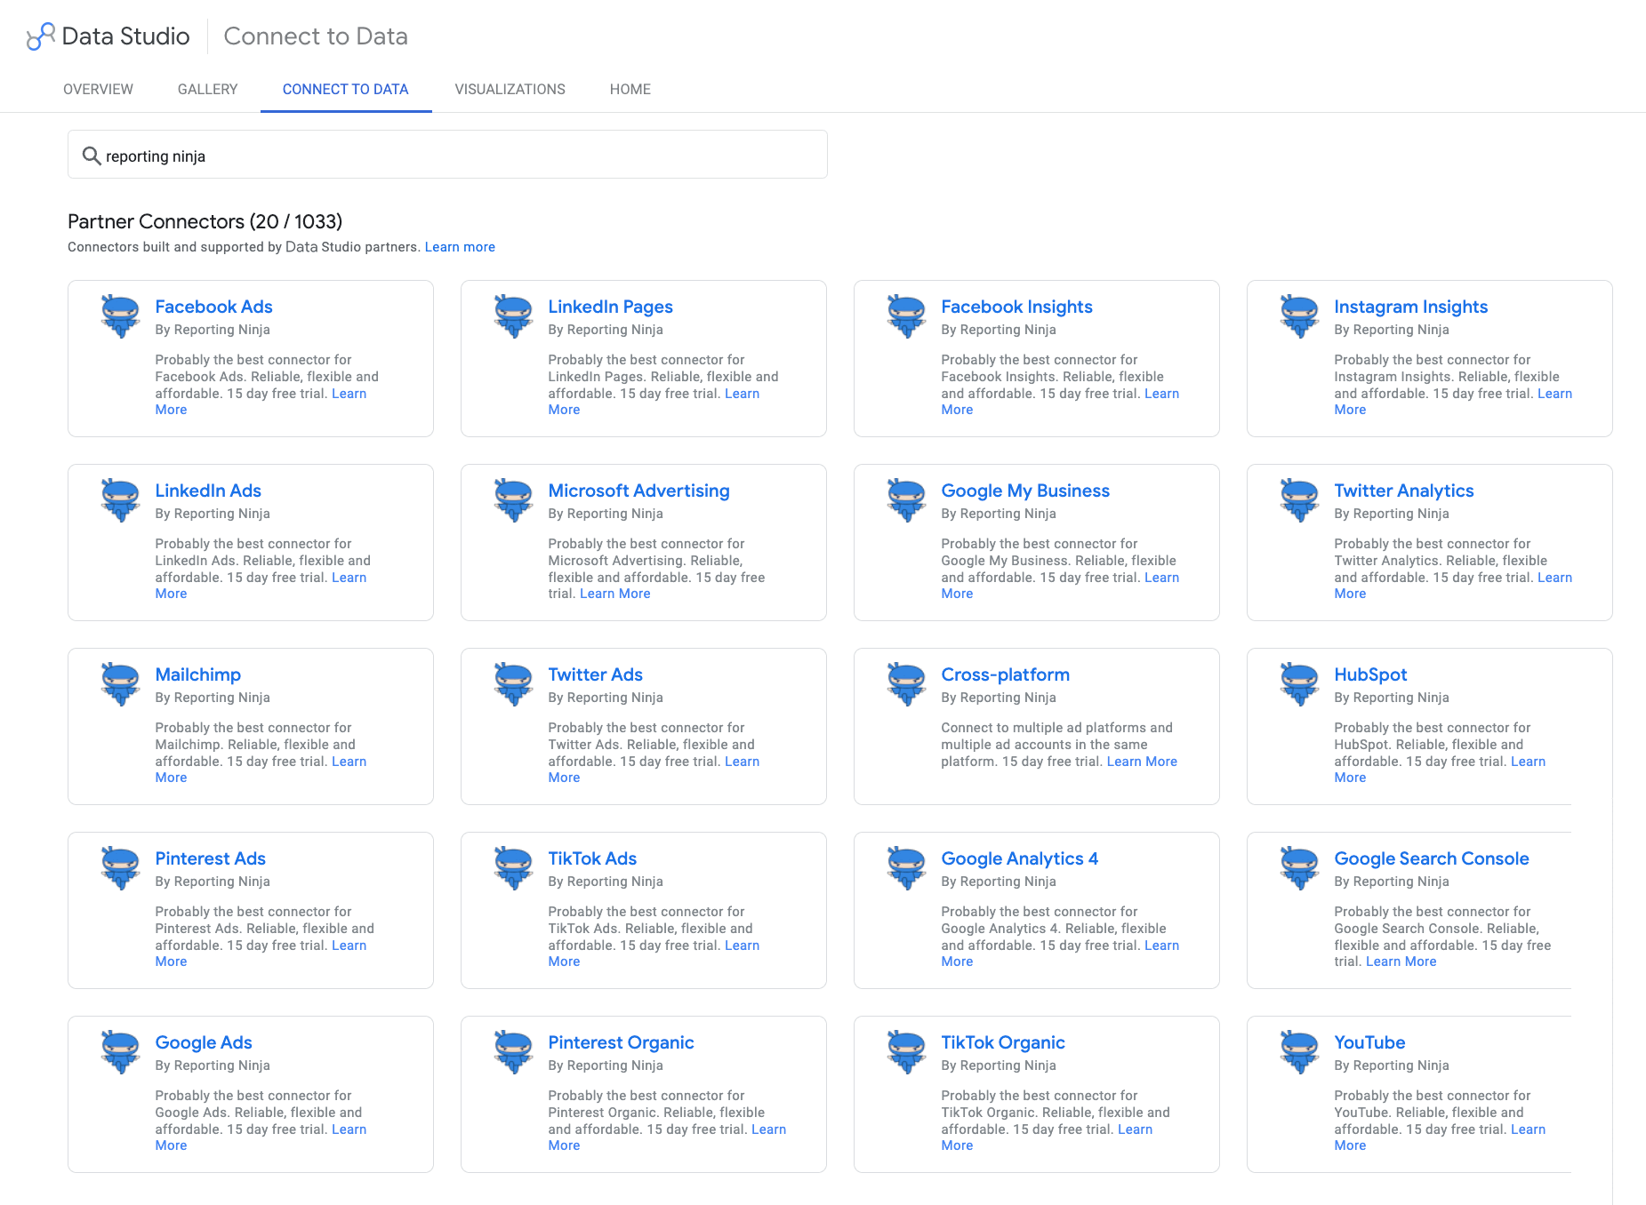Open the Facebook Ads connector title

pos(213,307)
